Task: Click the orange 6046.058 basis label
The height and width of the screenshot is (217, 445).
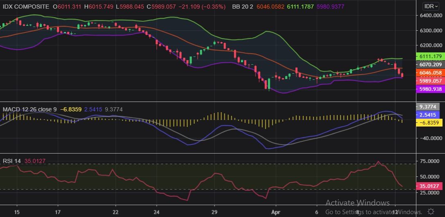Action: [x=430, y=72]
